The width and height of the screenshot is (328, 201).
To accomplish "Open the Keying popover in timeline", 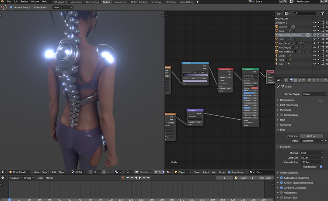I will coord(29,178).
